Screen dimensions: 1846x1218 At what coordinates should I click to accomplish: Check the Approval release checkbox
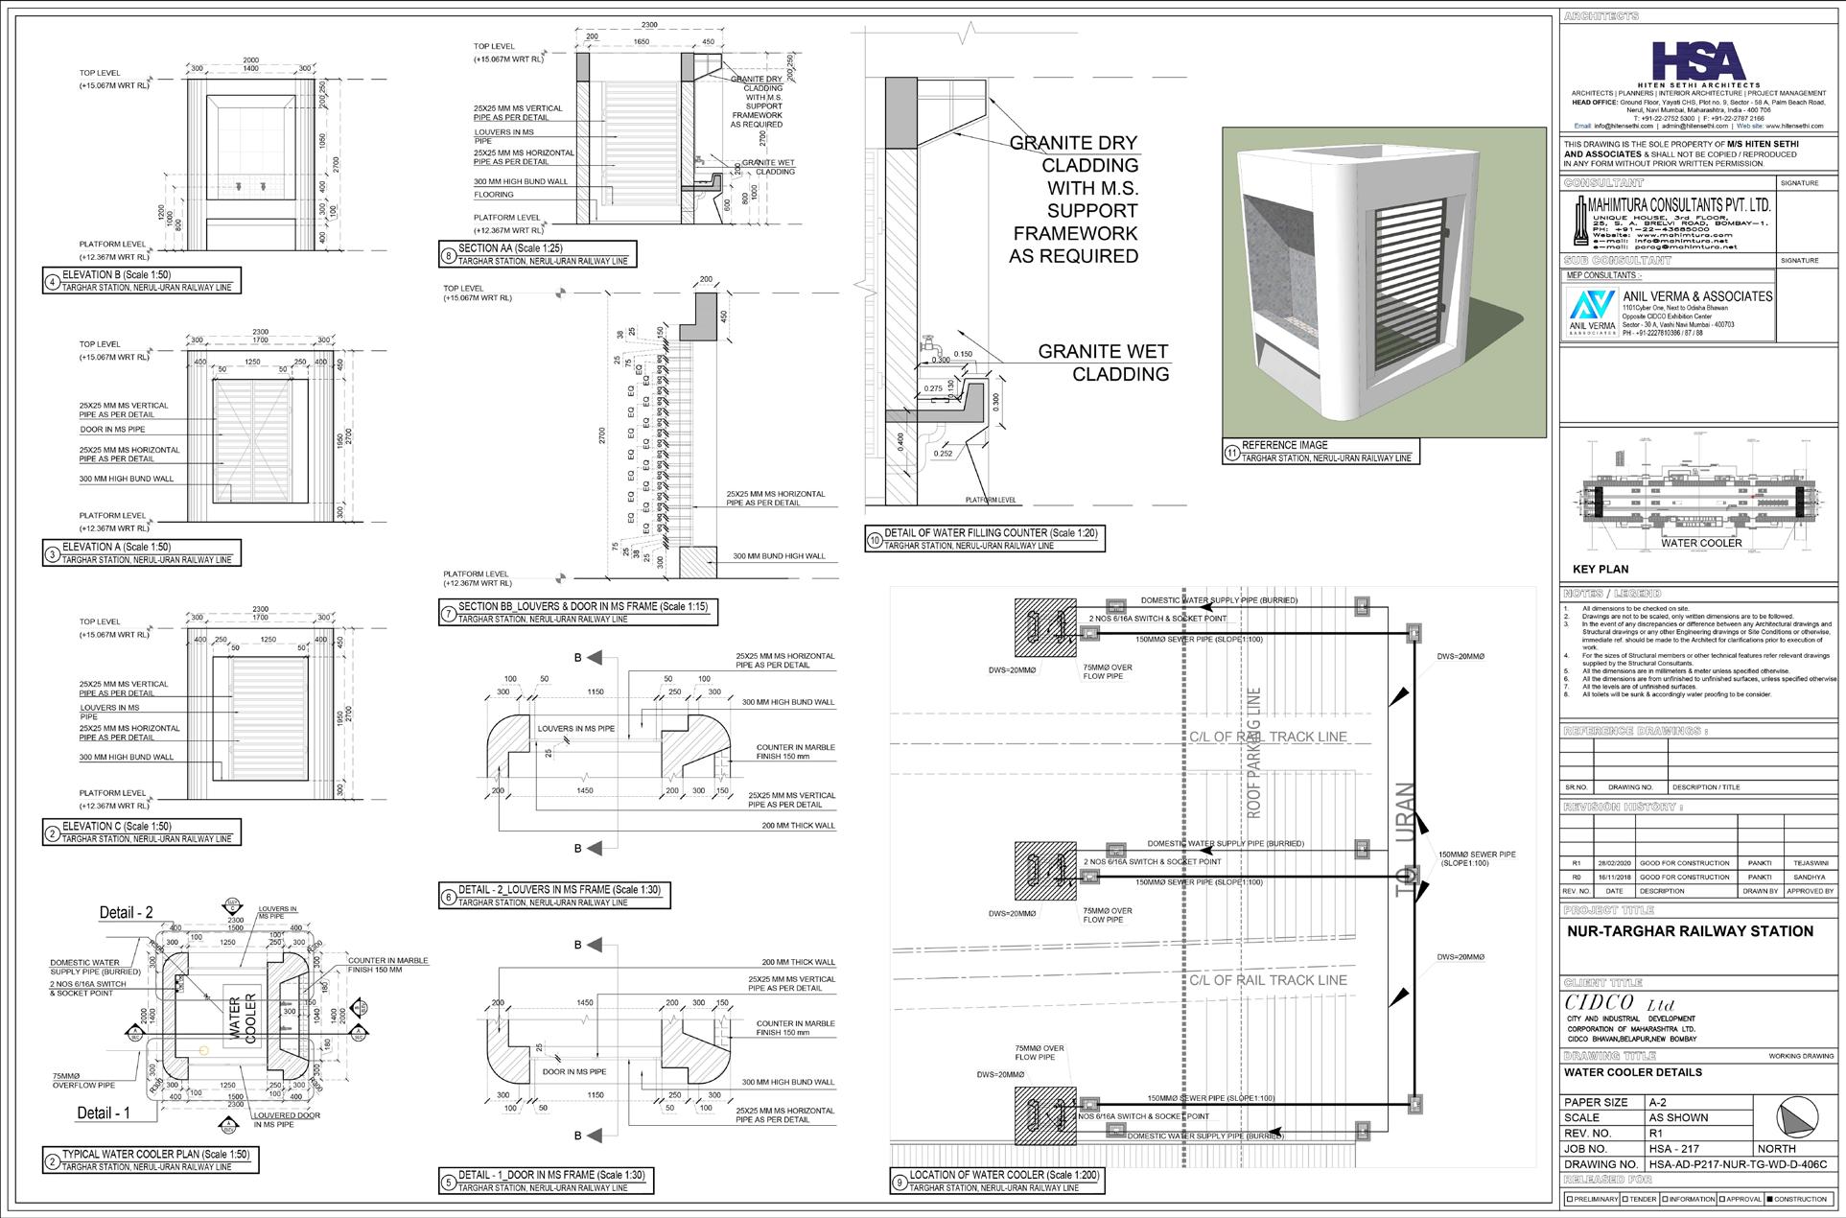(1722, 1199)
